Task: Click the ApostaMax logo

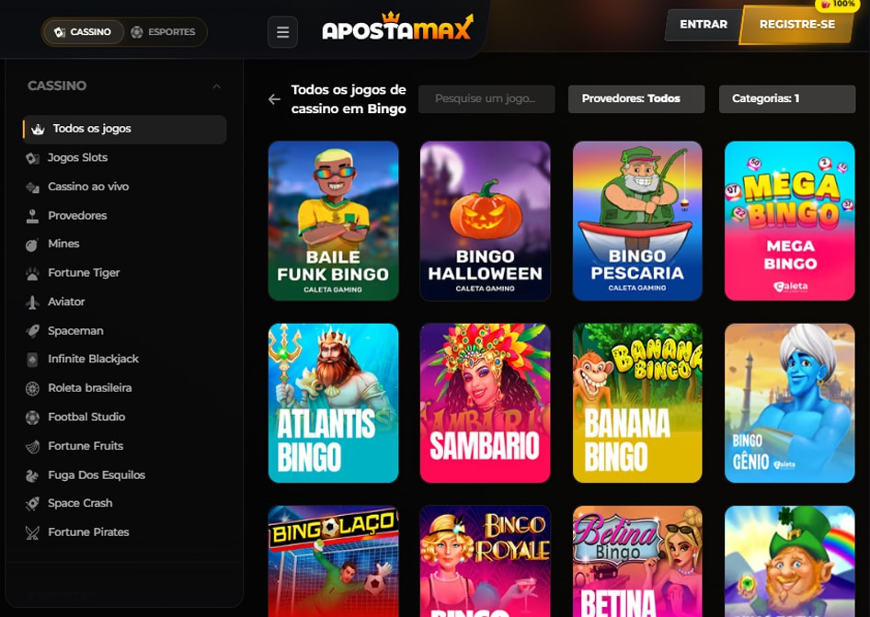Action: click(x=398, y=27)
